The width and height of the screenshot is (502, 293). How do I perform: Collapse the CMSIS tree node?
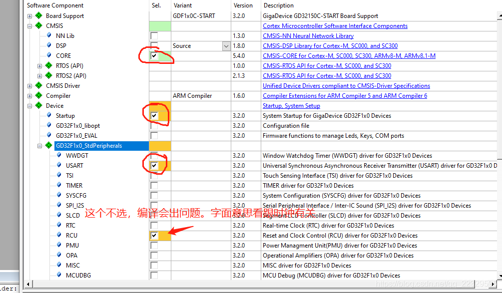click(x=30, y=26)
